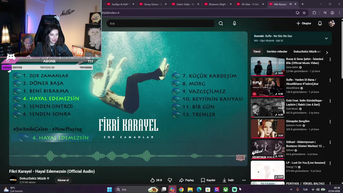Open Microsoft Edge from taskbar
This screenshot has width=343, height=193.
pyautogui.click(x=199, y=190)
